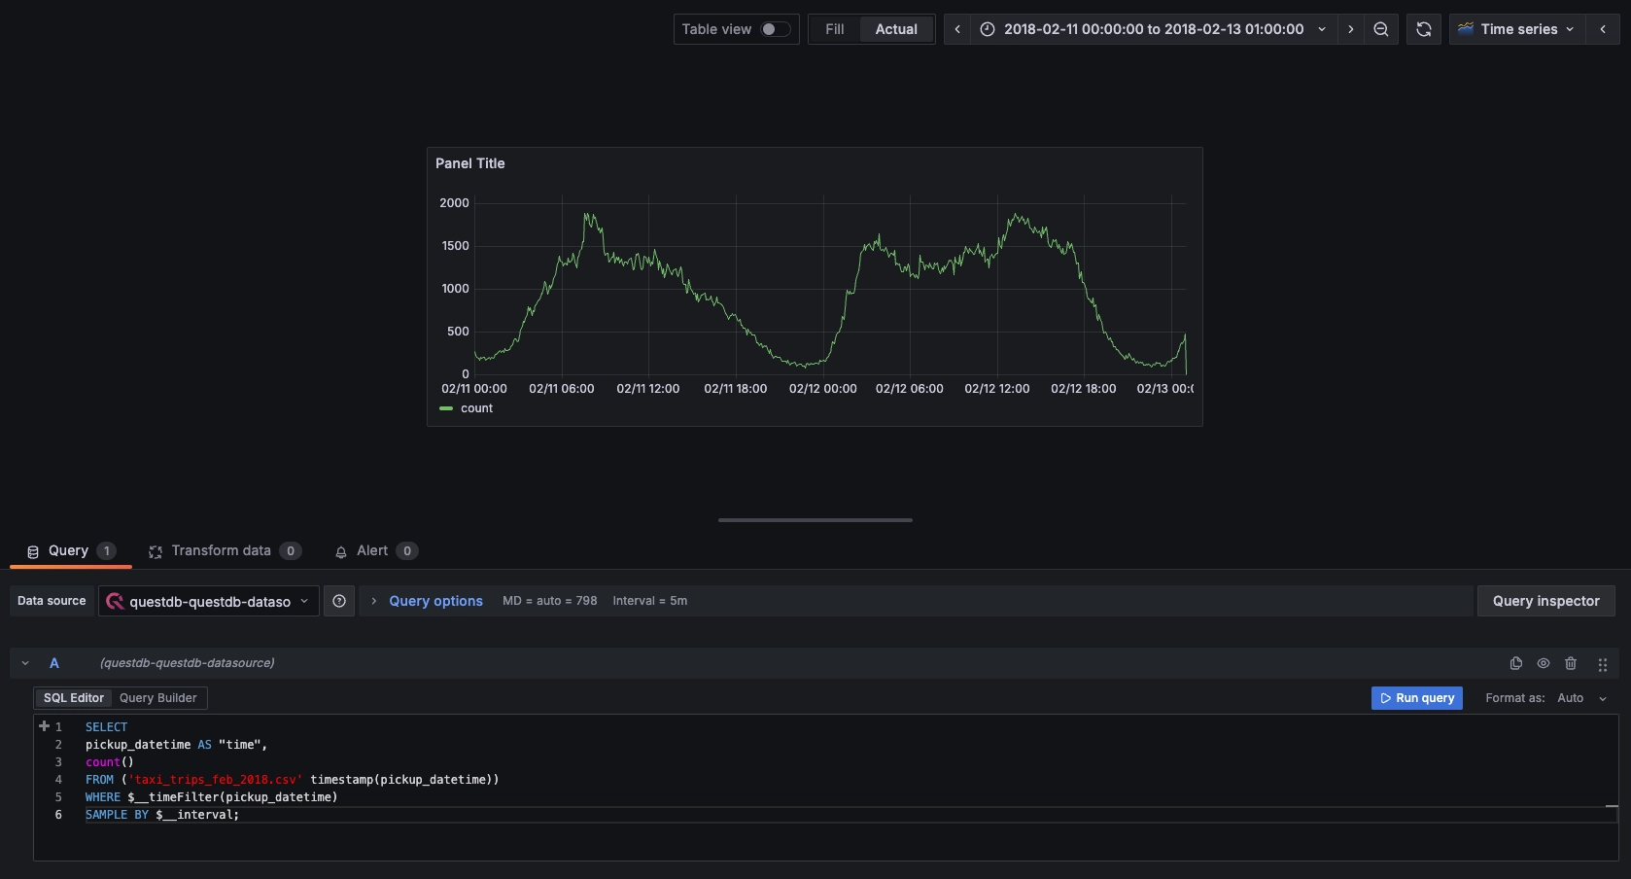This screenshot has width=1631, height=879.
Task: Click the count() line in editor
Action: 109,762
